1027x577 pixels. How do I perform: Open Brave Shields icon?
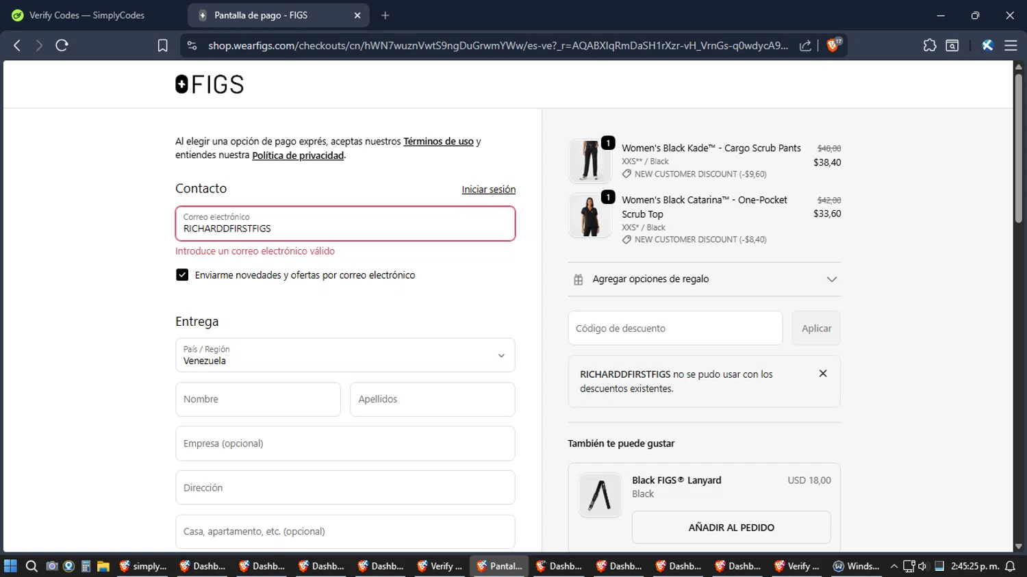[833, 45]
